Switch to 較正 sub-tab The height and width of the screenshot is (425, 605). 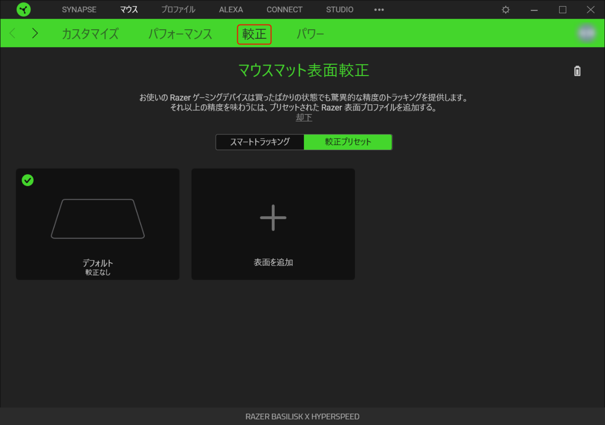[255, 34]
